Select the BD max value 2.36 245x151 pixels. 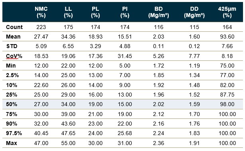pos(158,143)
